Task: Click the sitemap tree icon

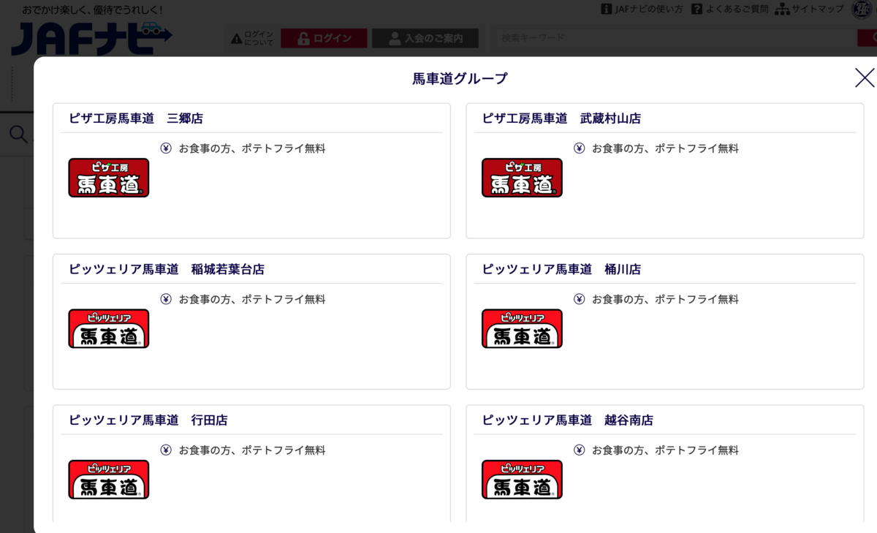Action: [783, 9]
